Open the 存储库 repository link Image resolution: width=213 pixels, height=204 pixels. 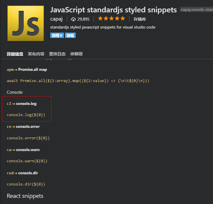140,19
